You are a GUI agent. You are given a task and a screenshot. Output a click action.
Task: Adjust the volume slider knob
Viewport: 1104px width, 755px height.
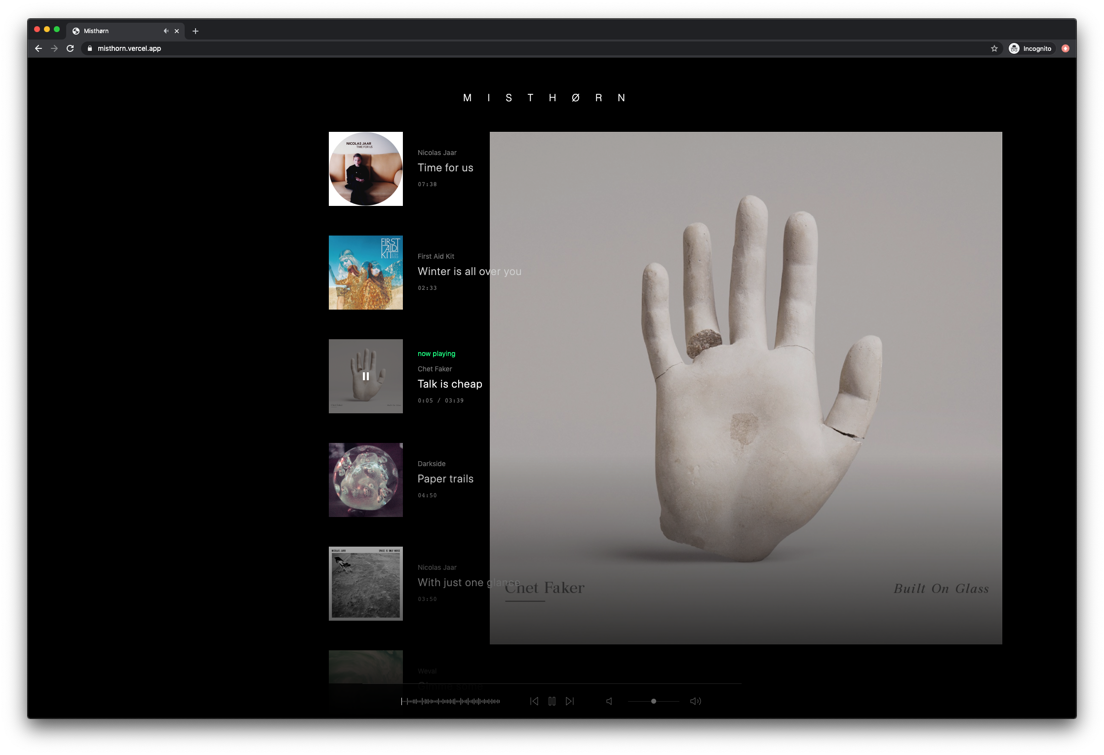[x=654, y=701]
